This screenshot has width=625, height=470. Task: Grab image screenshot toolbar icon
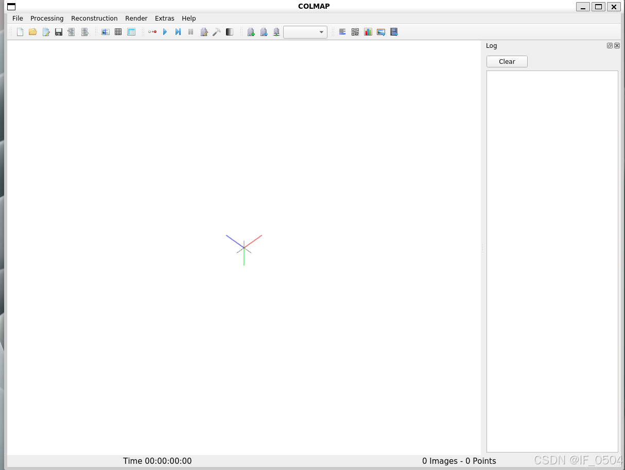(x=381, y=32)
